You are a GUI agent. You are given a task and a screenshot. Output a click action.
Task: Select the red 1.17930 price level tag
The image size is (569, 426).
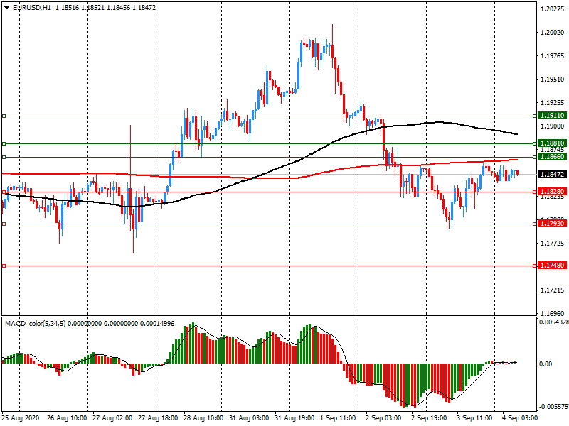coord(552,224)
